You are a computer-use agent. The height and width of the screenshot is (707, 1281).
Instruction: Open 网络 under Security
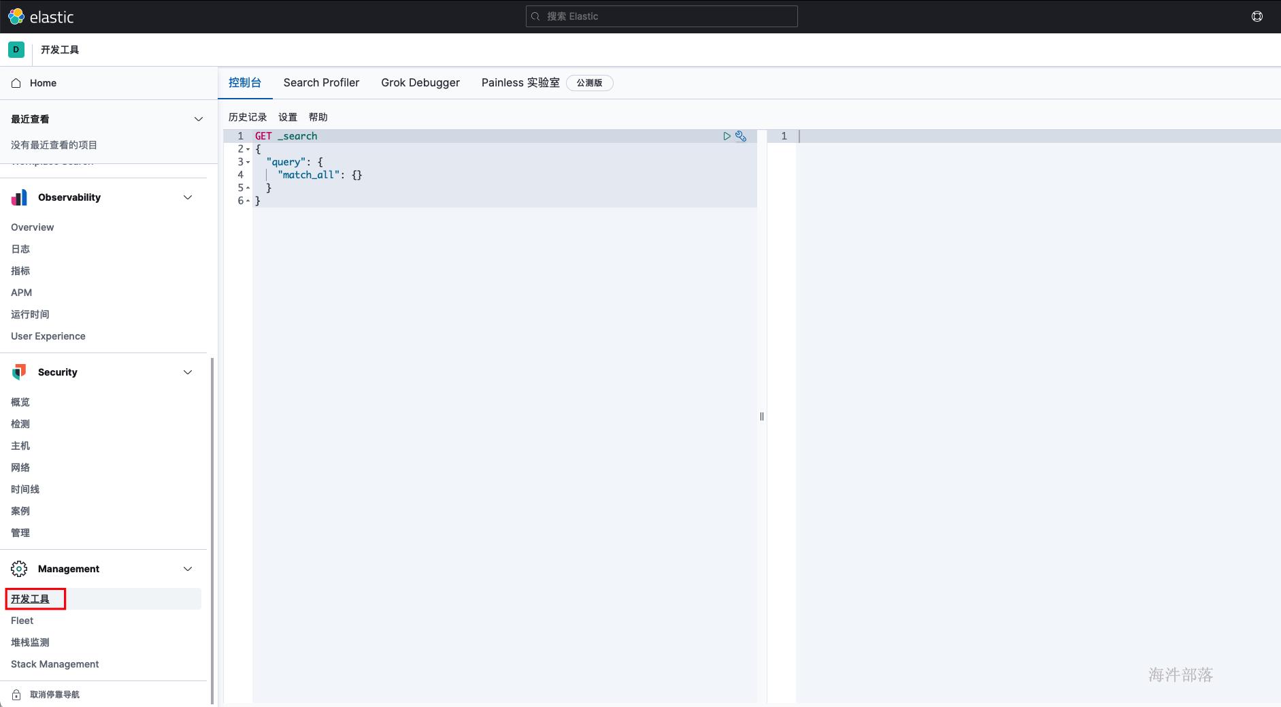pos(20,467)
